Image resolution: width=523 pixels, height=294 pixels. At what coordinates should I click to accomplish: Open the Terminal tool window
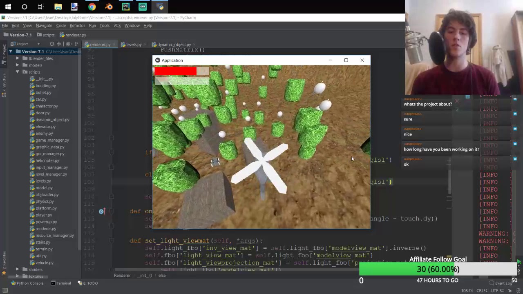coord(61,283)
